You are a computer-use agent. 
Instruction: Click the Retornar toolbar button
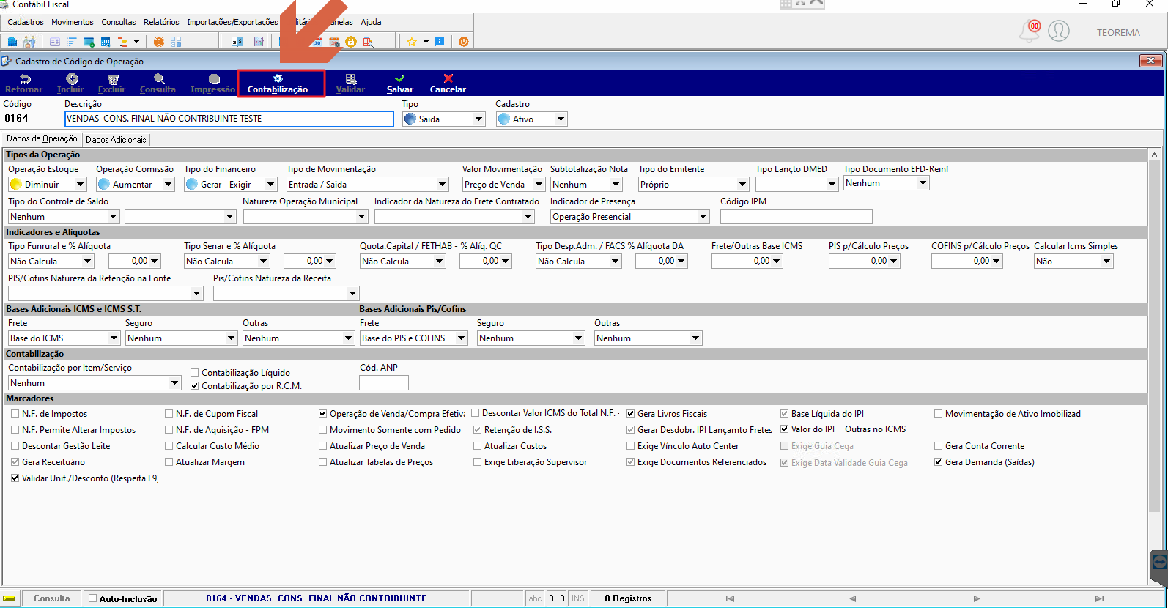click(24, 84)
